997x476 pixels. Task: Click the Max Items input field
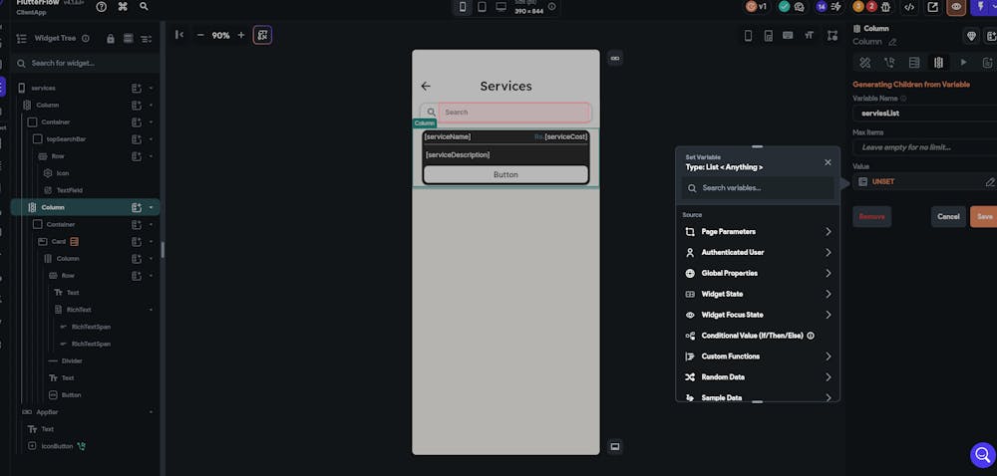pos(924,147)
